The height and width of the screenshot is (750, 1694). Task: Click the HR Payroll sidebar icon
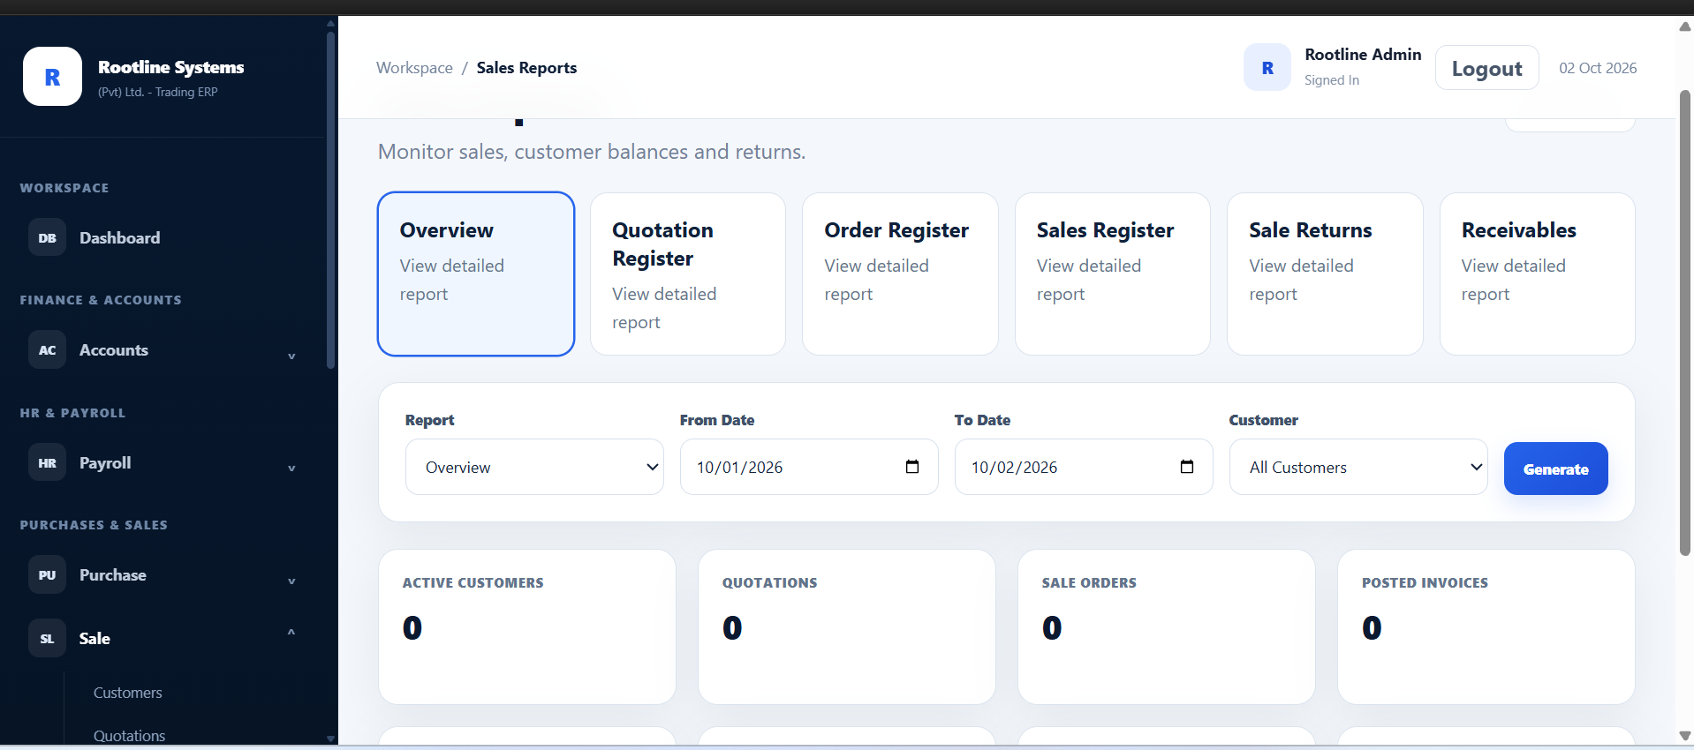click(47, 462)
